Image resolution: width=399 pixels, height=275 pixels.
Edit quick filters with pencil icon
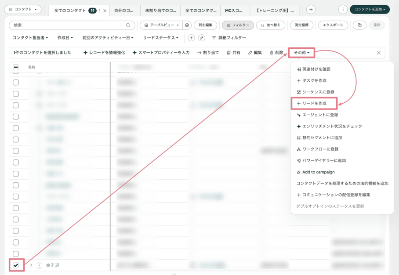(x=202, y=38)
